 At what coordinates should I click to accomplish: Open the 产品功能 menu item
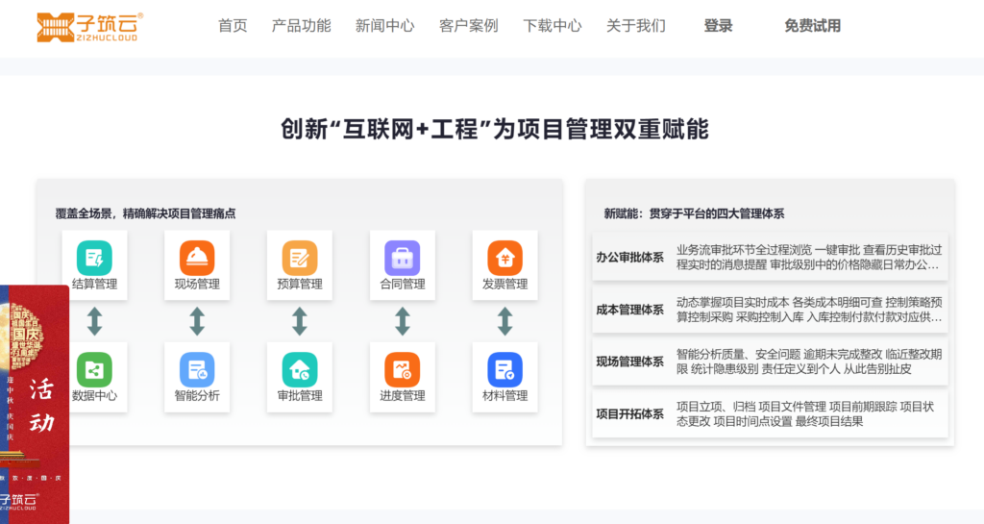(x=301, y=26)
